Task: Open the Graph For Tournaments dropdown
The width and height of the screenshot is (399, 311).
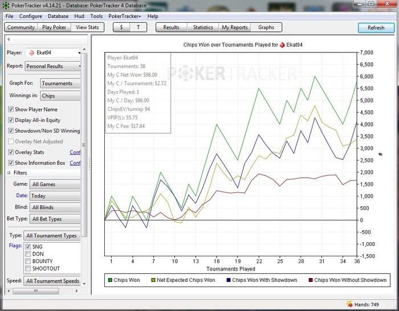Action: tap(60, 83)
